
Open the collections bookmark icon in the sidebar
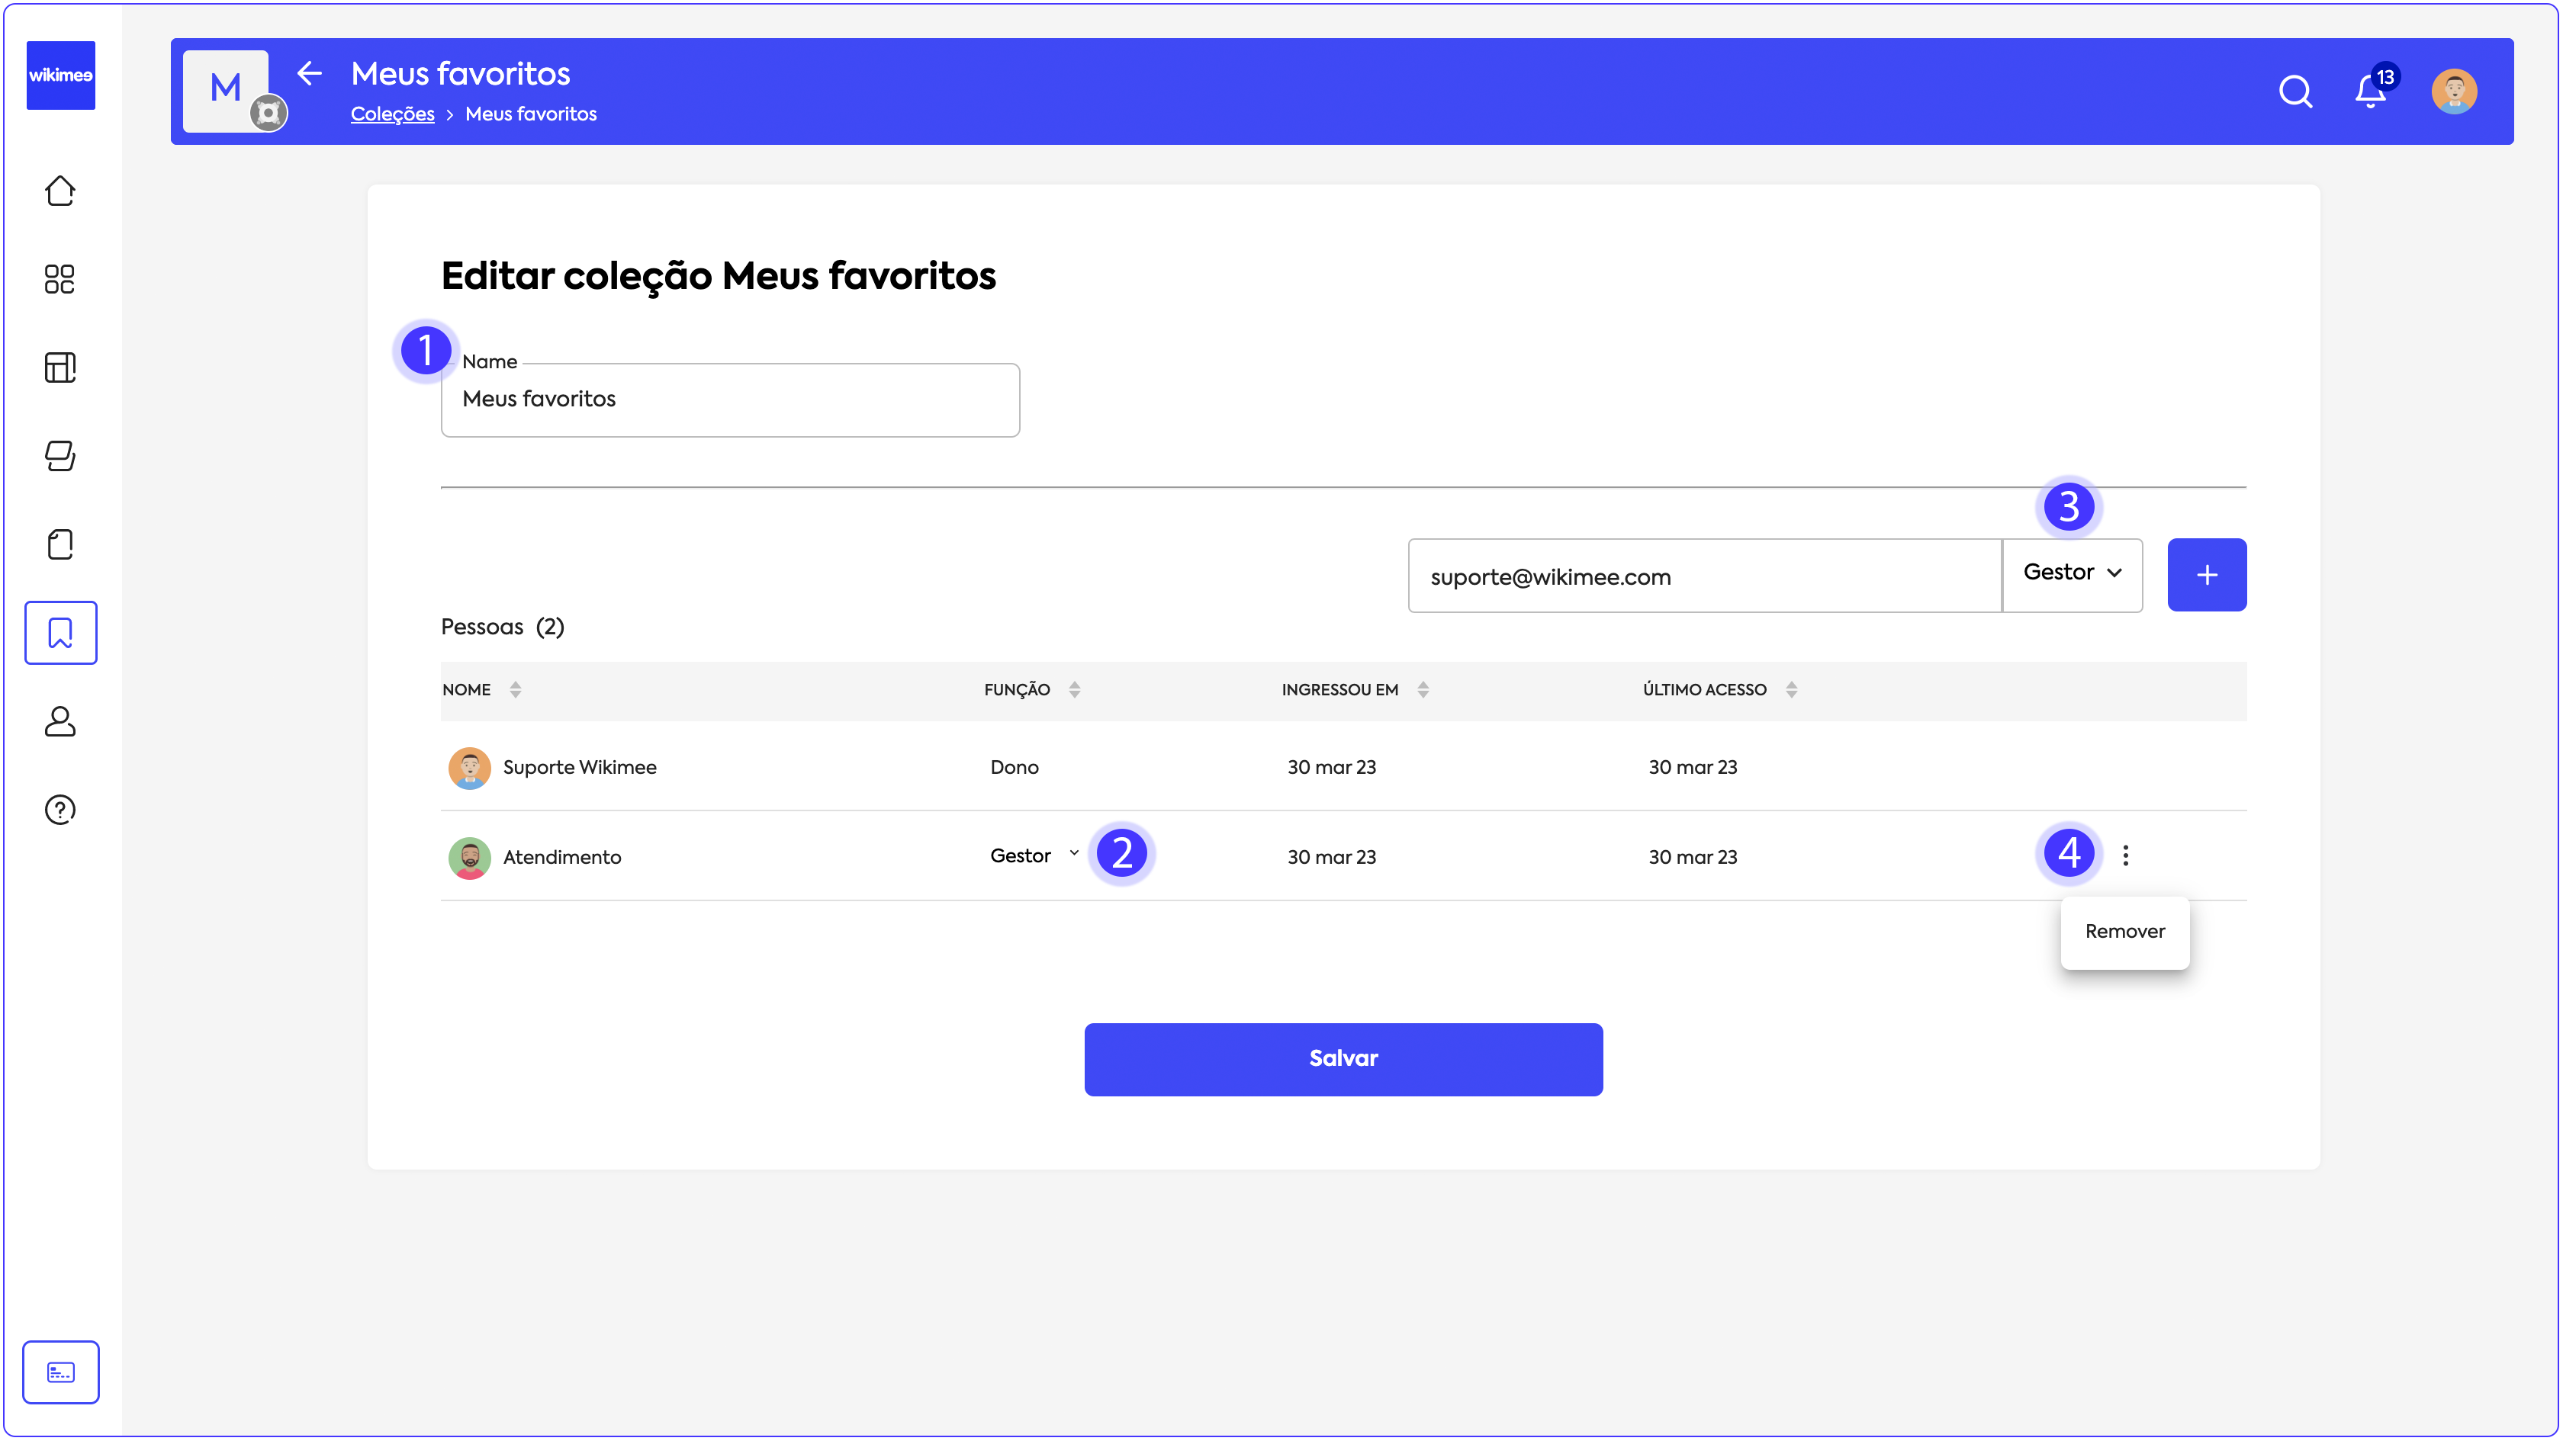[61, 633]
